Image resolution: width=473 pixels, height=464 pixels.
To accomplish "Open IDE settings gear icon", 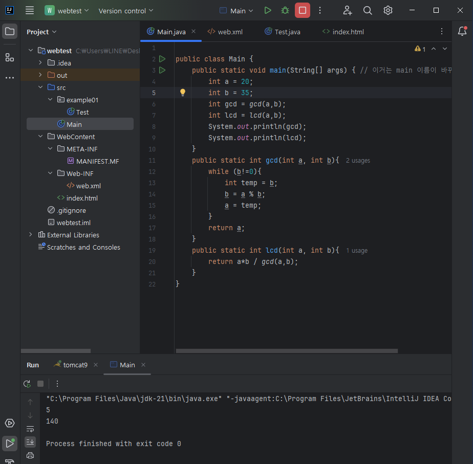I will tap(388, 11).
